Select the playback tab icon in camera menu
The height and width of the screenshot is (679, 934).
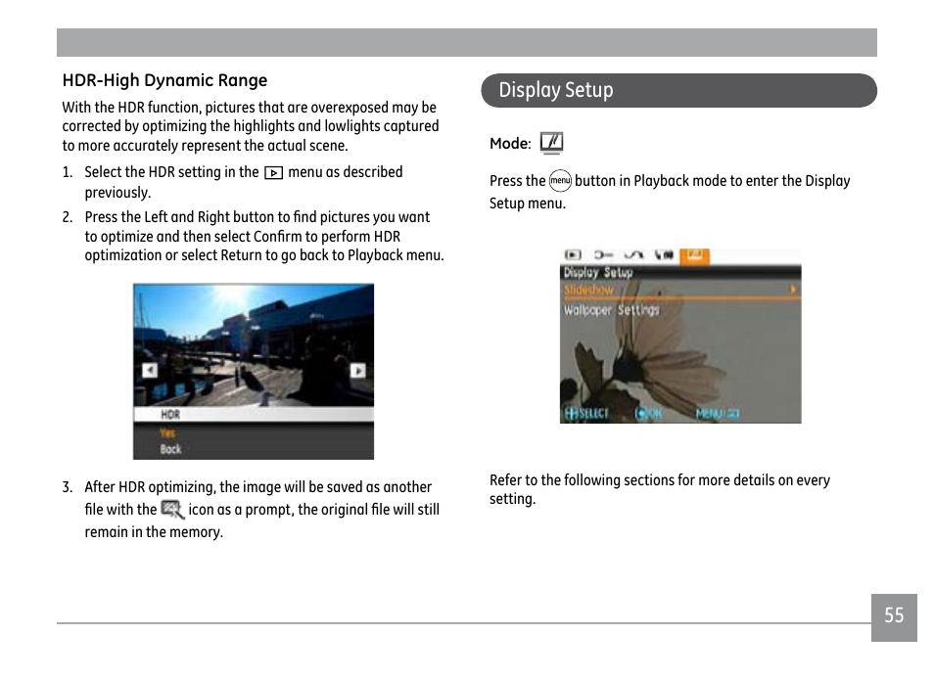click(x=572, y=255)
